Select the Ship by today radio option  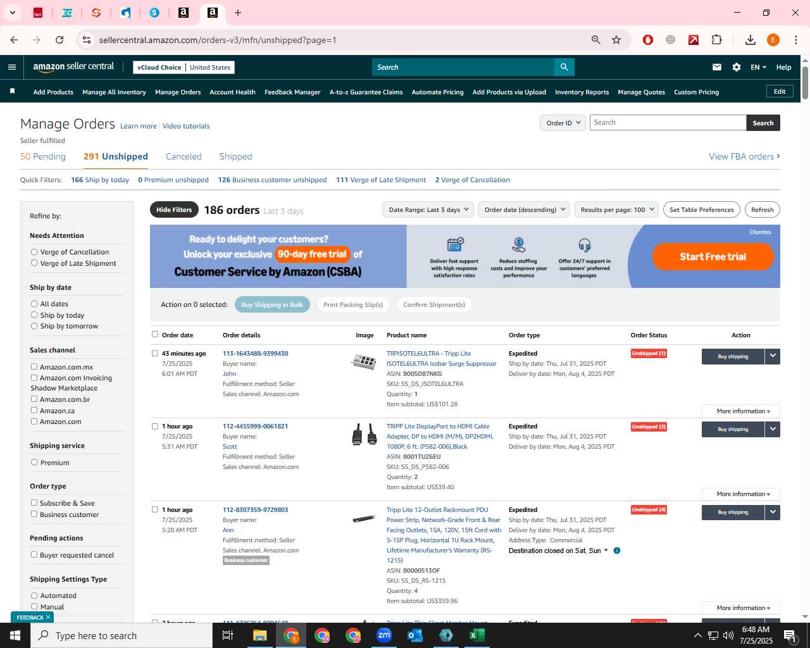pyautogui.click(x=34, y=315)
